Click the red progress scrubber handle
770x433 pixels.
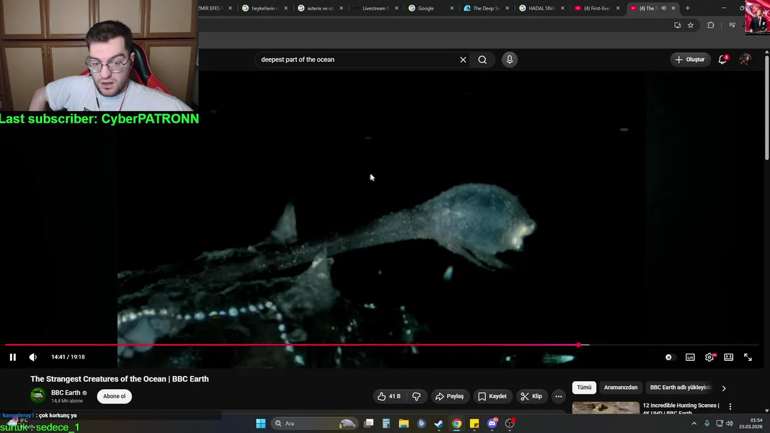(579, 345)
